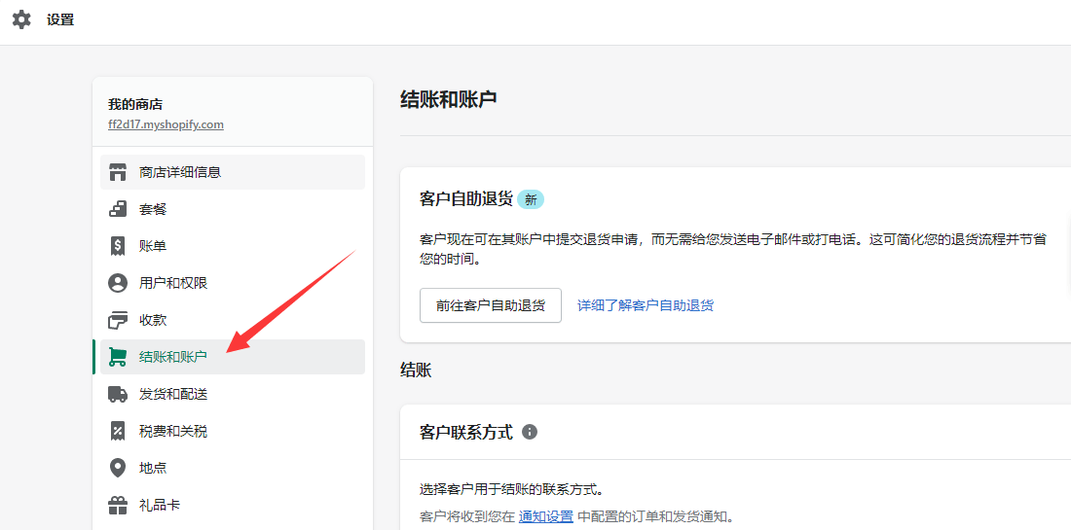1071x530 pixels.
Task: Open 发货和配送 settings
Action: click(233, 394)
